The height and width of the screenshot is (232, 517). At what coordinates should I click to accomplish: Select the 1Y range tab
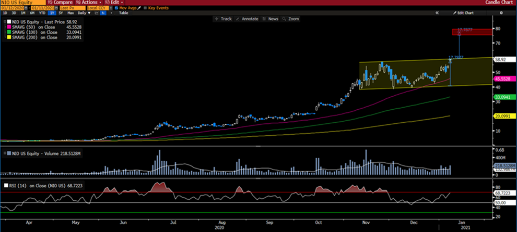pos(52,13)
